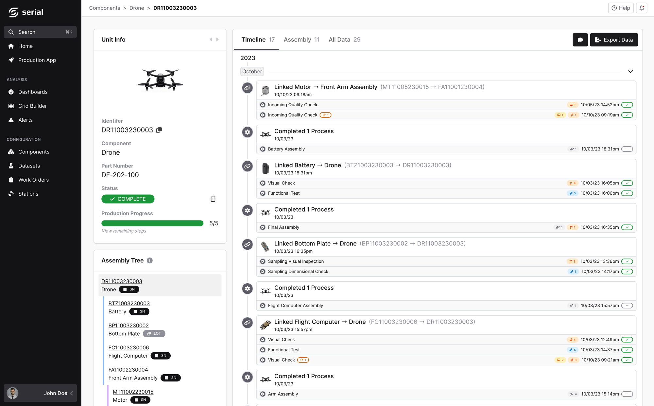Click the trash delete icon
Image resolution: width=654 pixels, height=406 pixels.
pyautogui.click(x=213, y=199)
